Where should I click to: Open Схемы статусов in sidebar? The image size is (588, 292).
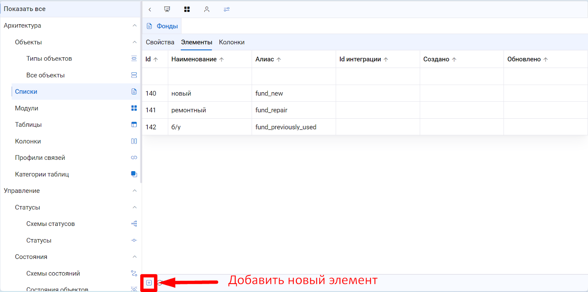pos(50,224)
